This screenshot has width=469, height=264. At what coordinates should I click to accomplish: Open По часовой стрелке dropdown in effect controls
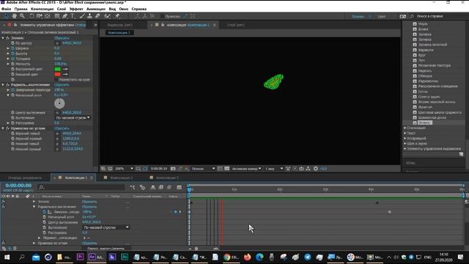[73, 118]
